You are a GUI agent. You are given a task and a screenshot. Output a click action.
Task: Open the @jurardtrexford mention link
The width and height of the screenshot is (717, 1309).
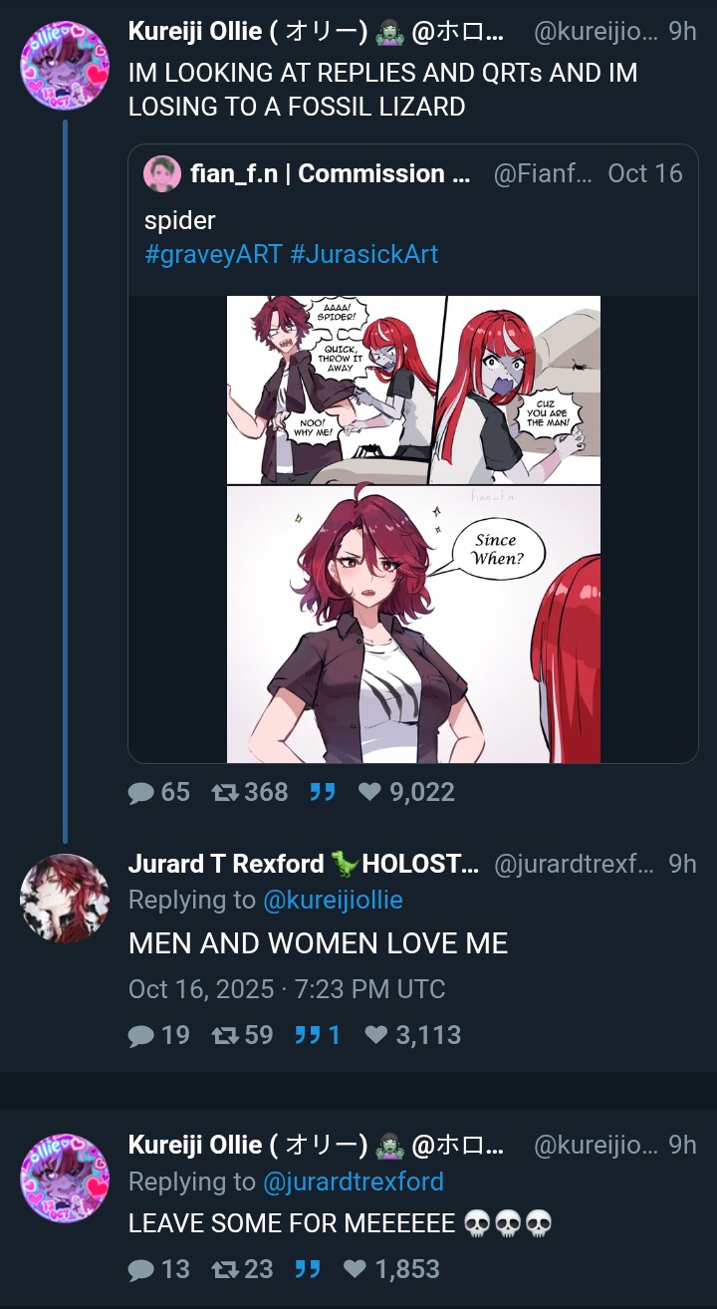(x=354, y=1181)
